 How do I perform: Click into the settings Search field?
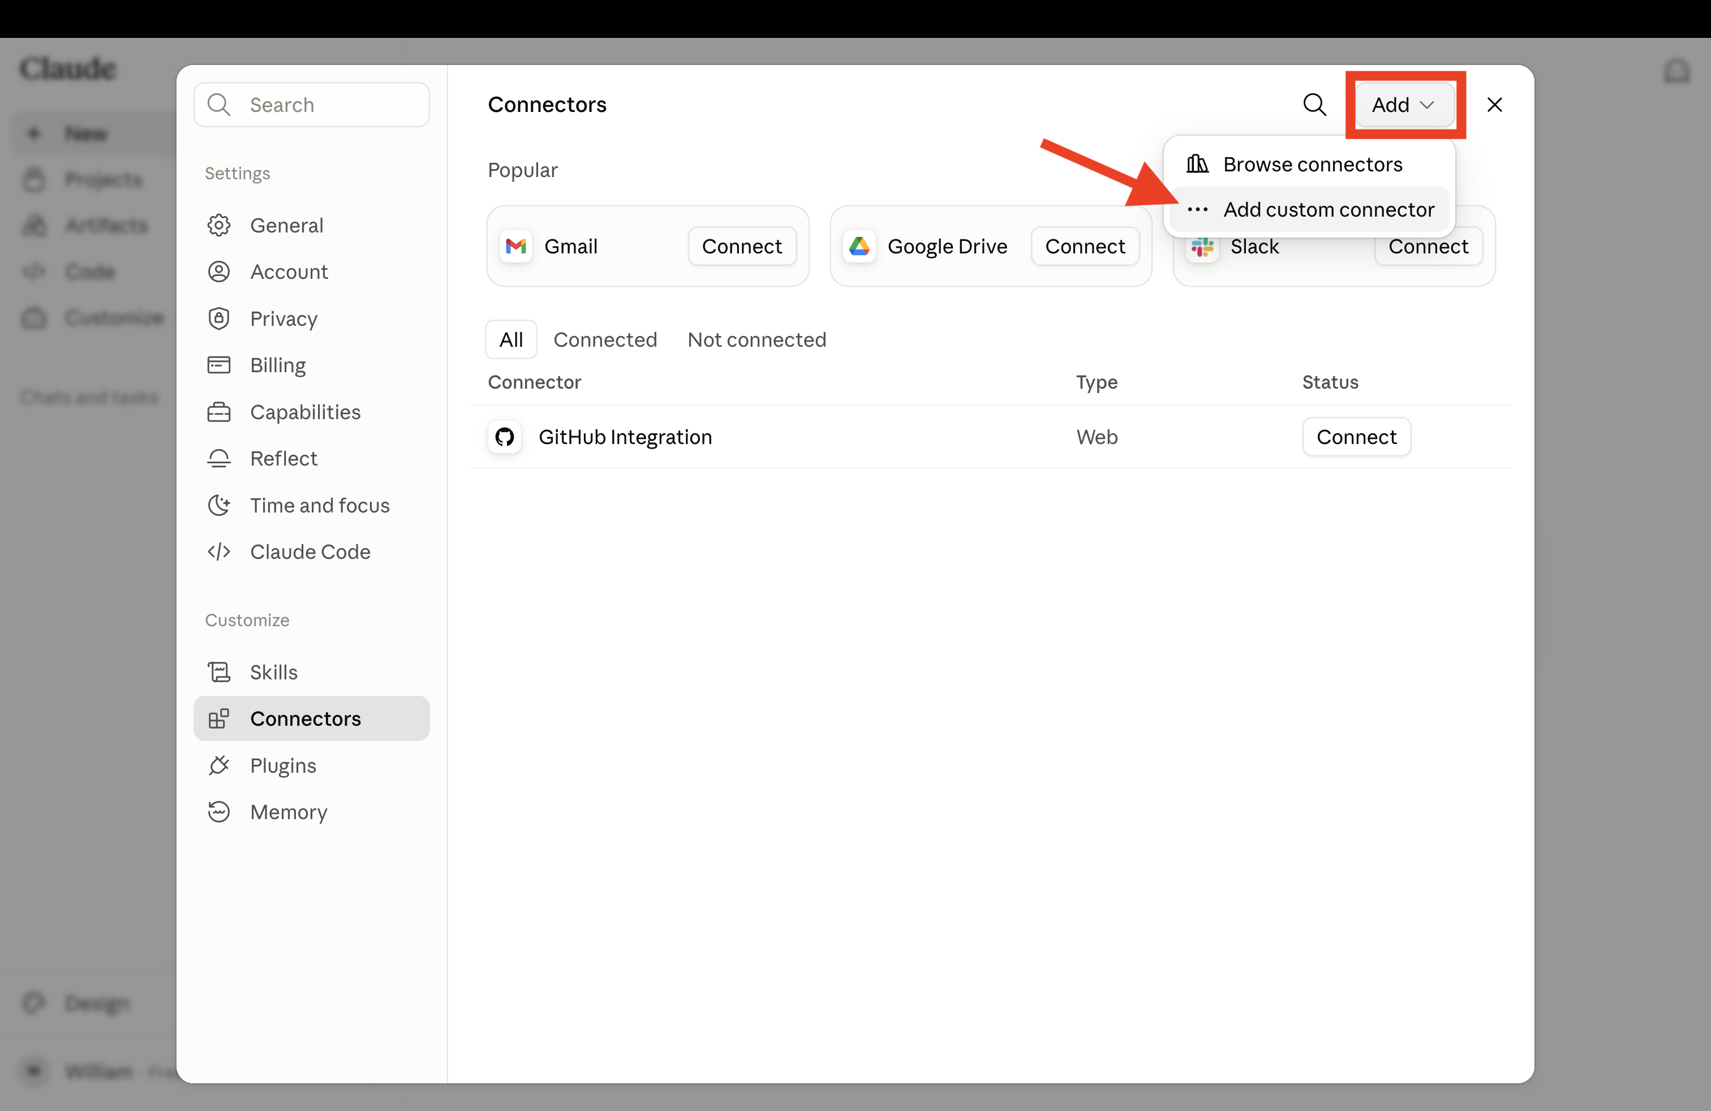[311, 105]
